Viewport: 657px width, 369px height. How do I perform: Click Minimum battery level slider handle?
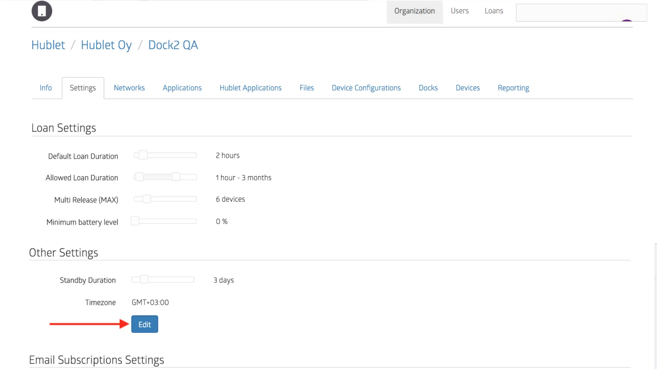pyautogui.click(x=135, y=221)
